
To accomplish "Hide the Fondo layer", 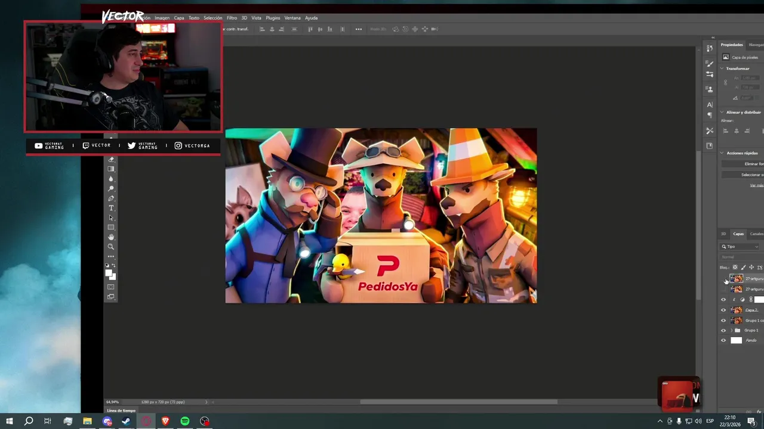I will [724, 341].
